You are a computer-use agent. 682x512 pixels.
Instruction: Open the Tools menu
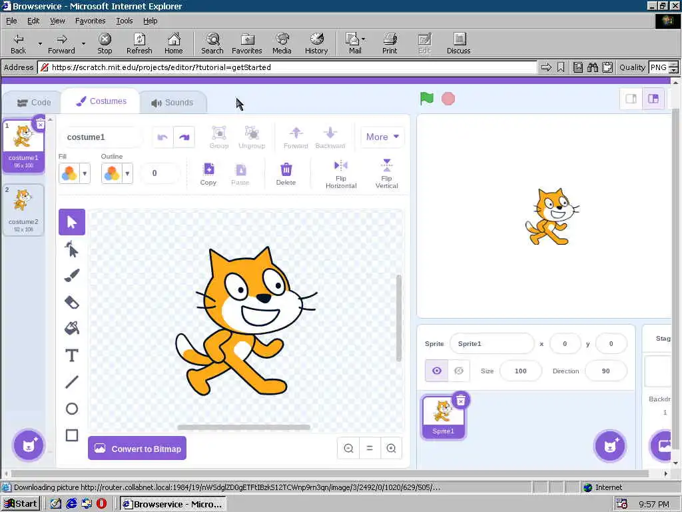pyautogui.click(x=124, y=21)
